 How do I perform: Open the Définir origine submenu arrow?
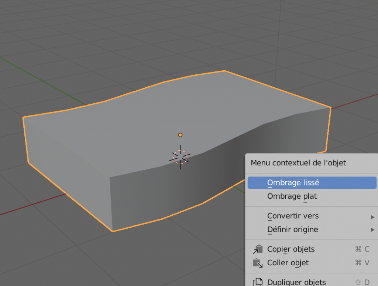point(372,230)
